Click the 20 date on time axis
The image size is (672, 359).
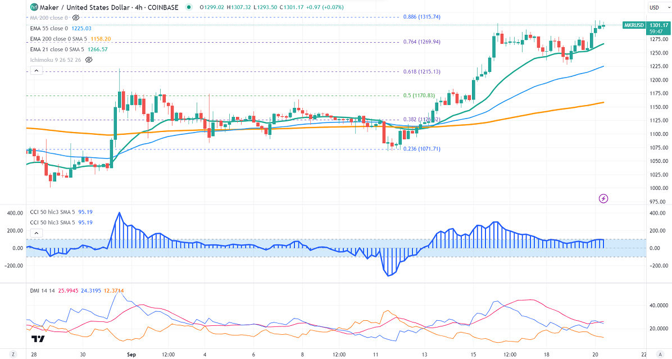[x=595, y=355]
